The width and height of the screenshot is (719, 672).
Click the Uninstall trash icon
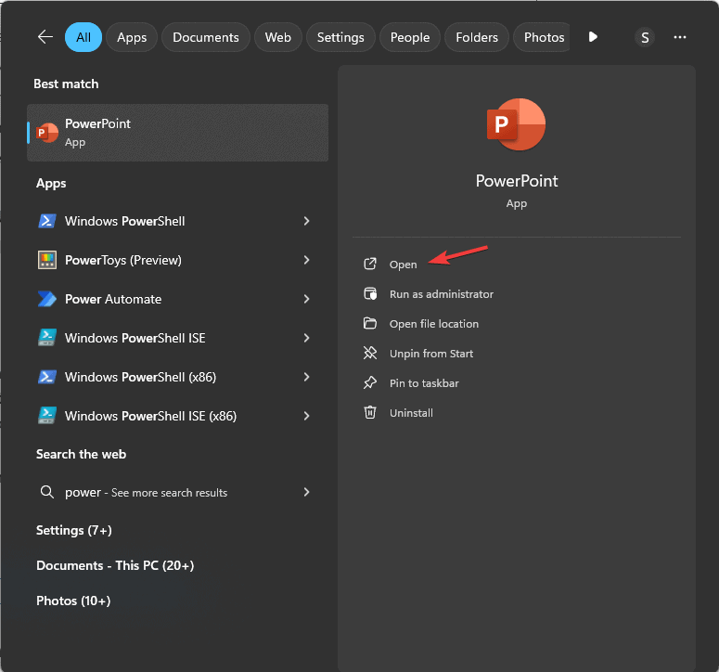[x=370, y=412]
